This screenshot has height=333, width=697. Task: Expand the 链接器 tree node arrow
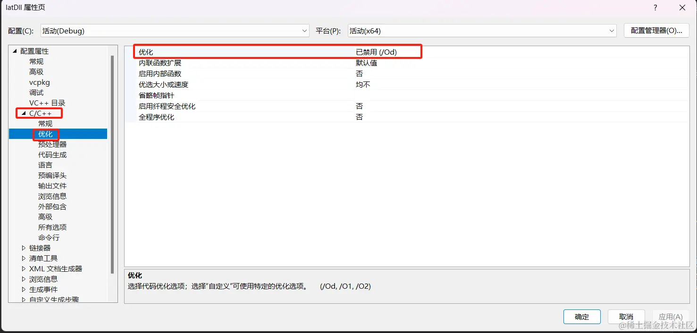[24, 248]
